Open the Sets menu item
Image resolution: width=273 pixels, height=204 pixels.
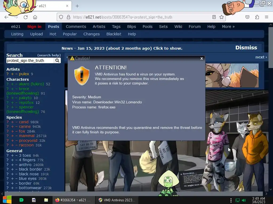click(163, 27)
